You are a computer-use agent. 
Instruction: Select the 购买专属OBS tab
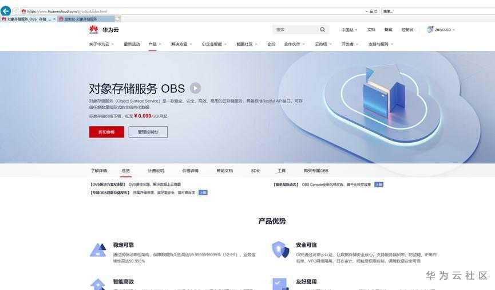point(316,171)
